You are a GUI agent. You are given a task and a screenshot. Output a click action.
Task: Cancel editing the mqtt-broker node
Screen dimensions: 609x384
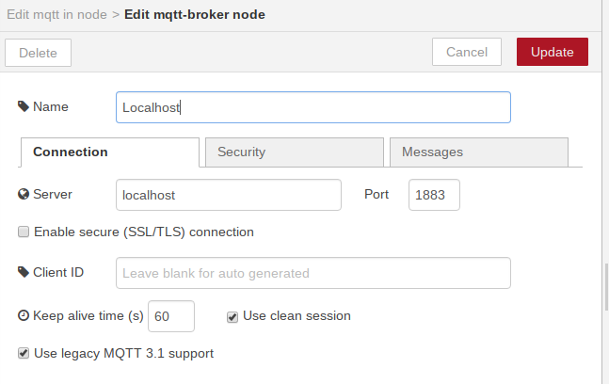(467, 53)
